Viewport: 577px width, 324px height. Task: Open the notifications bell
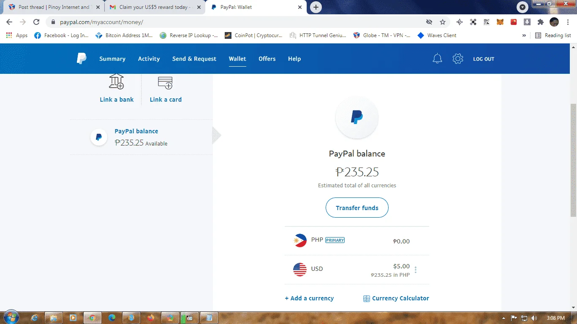(x=437, y=59)
